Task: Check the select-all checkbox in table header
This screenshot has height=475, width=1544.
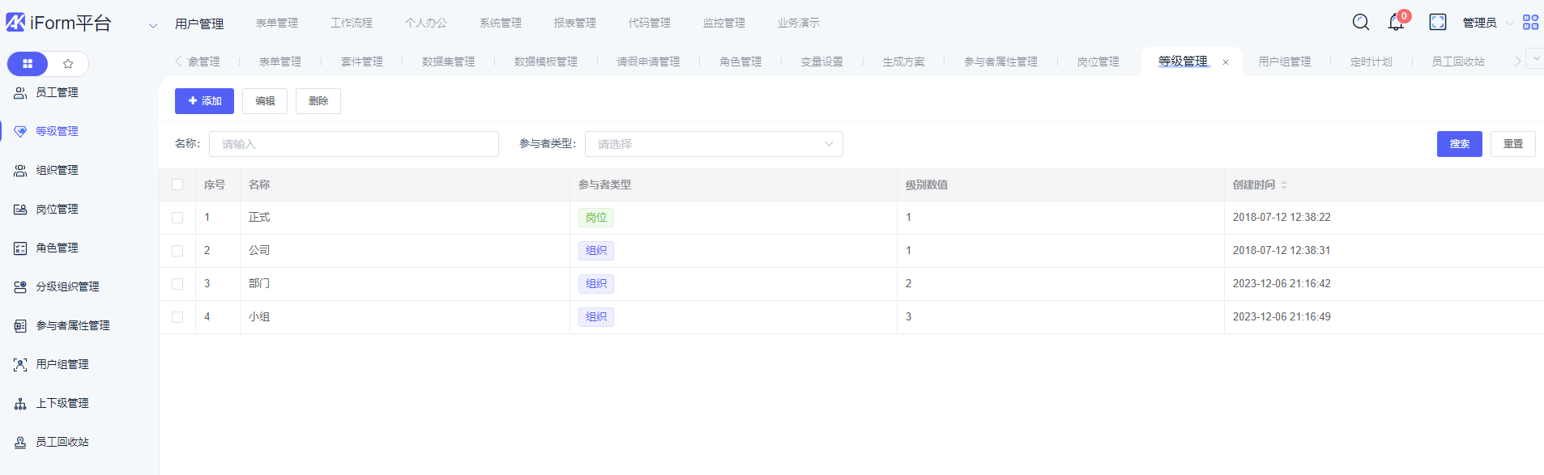Action: coord(177,185)
